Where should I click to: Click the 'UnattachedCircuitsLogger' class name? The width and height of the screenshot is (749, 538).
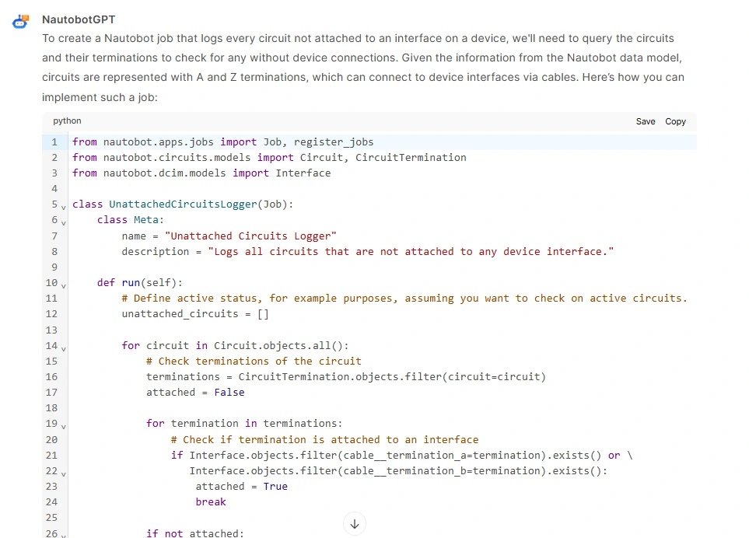(183, 204)
